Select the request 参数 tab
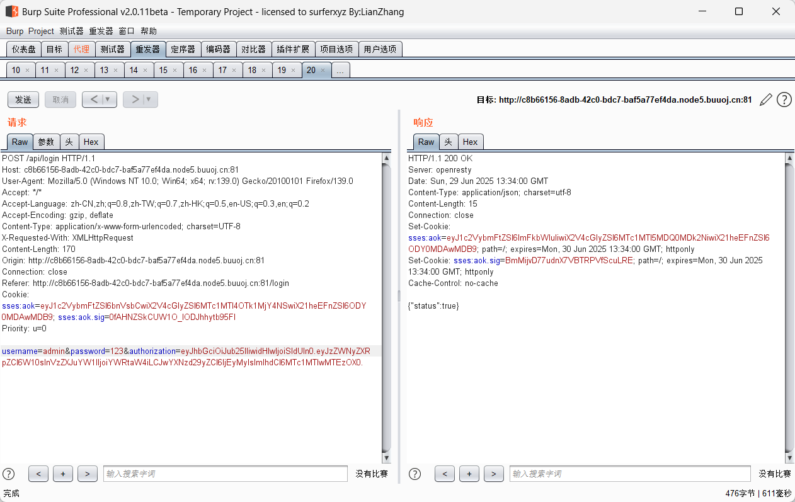This screenshot has height=502, width=795. coord(46,142)
